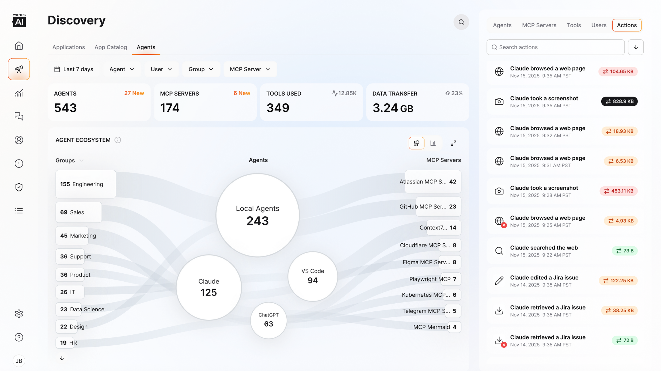The image size is (661, 371).
Task: Select the Engineering group box
Action: [86, 184]
